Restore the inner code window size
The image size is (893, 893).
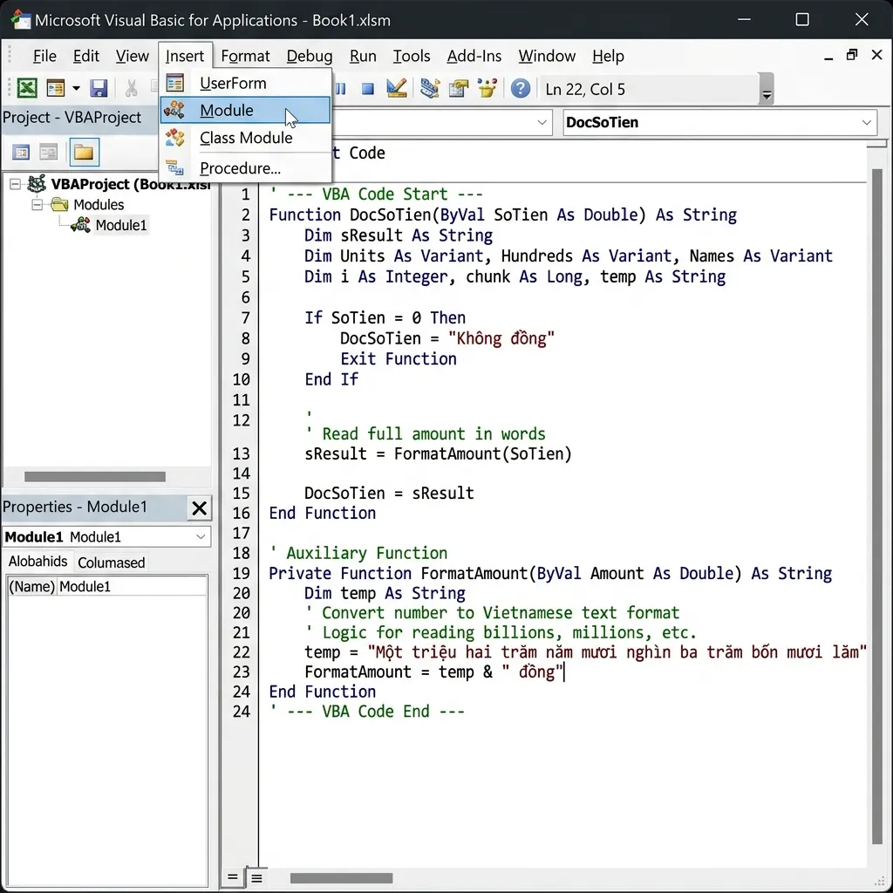[852, 55]
